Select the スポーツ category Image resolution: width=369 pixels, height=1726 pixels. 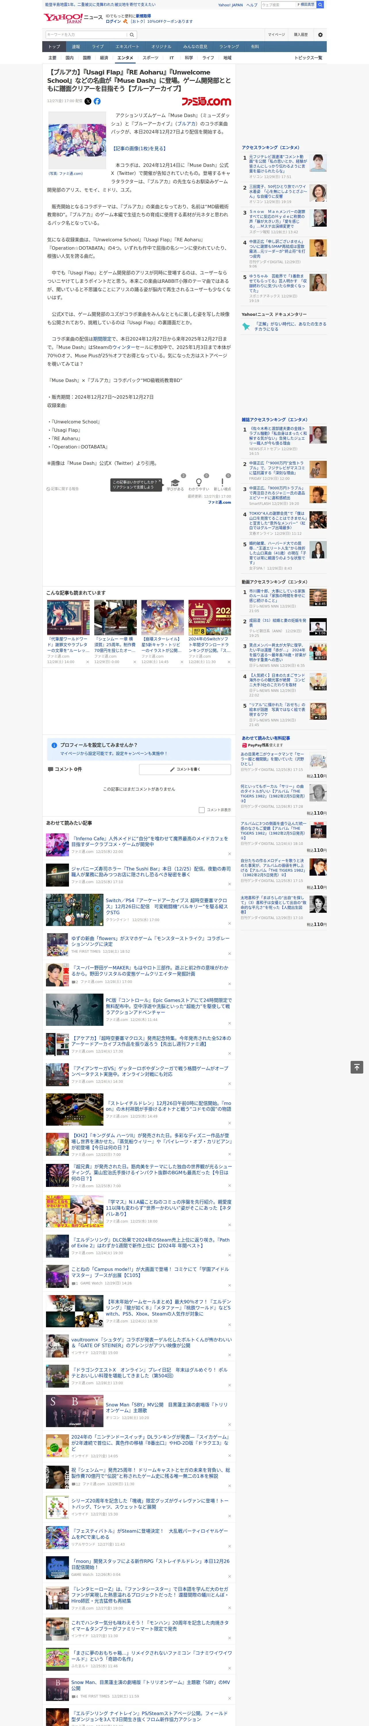pyautogui.click(x=151, y=58)
